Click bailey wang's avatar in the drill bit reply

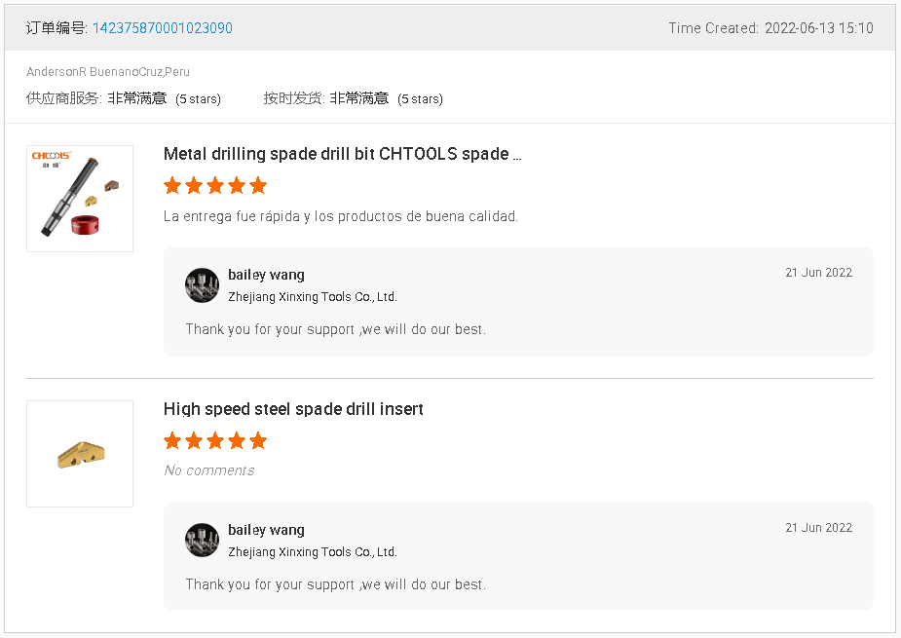tap(202, 285)
